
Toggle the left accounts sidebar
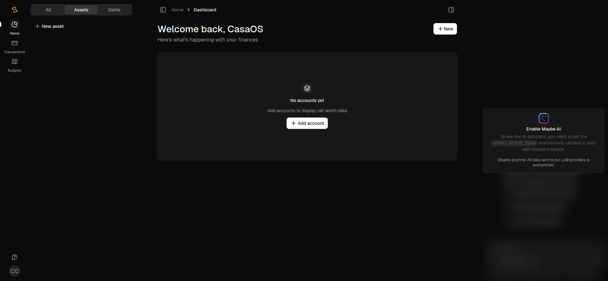(x=163, y=10)
